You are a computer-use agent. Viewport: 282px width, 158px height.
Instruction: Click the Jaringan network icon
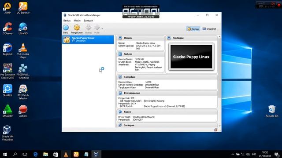120,125
